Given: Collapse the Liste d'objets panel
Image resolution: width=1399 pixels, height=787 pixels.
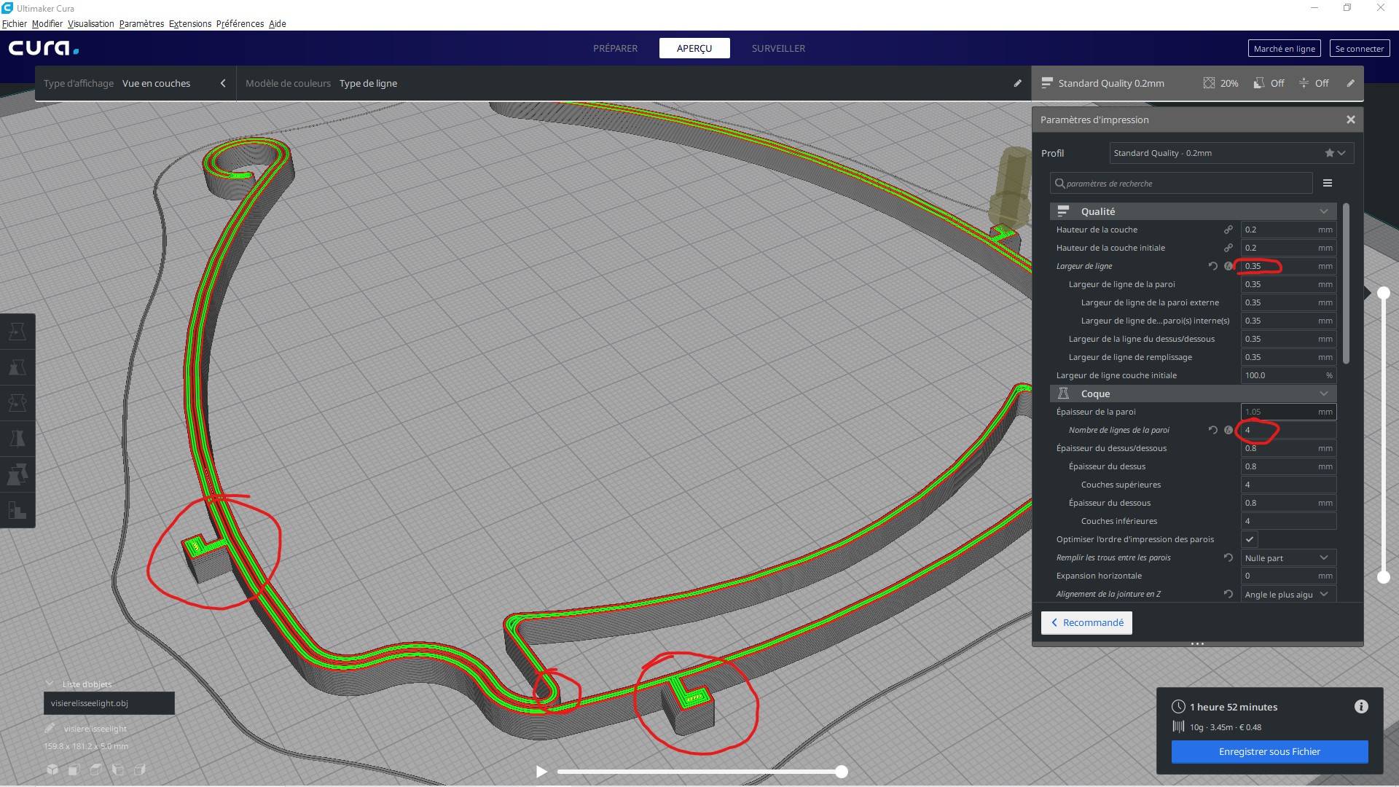Looking at the screenshot, I should [50, 684].
